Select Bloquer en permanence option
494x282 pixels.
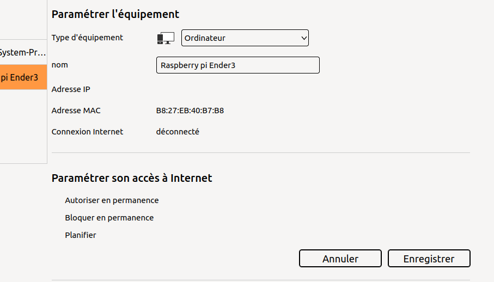[x=109, y=218]
